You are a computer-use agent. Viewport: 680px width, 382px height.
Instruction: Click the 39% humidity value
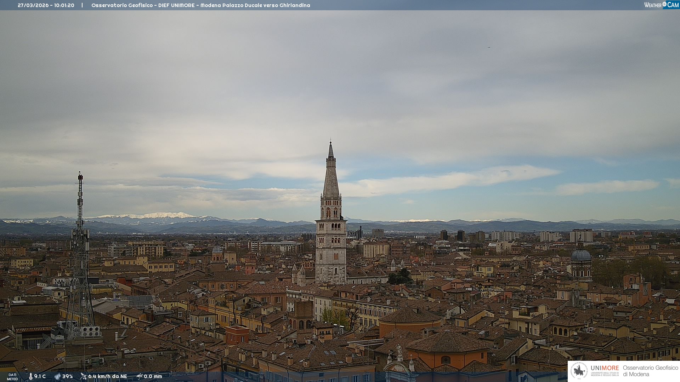pos(68,376)
